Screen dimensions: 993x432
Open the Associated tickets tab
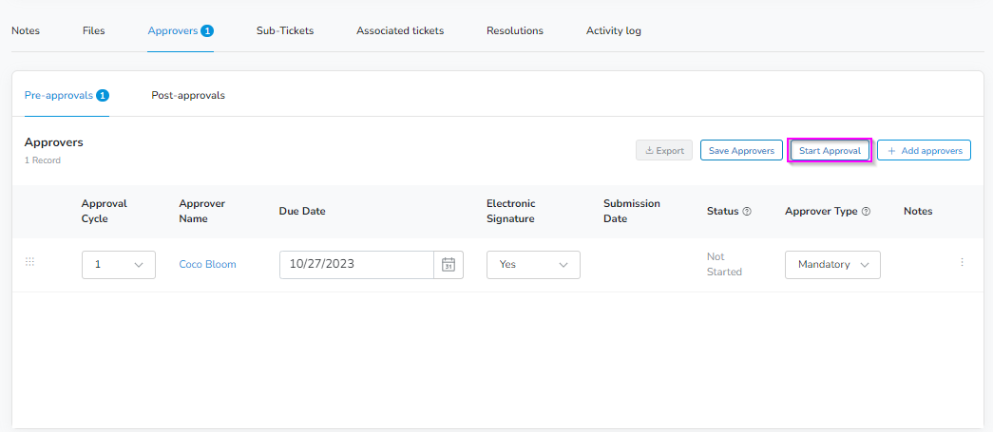coord(400,30)
